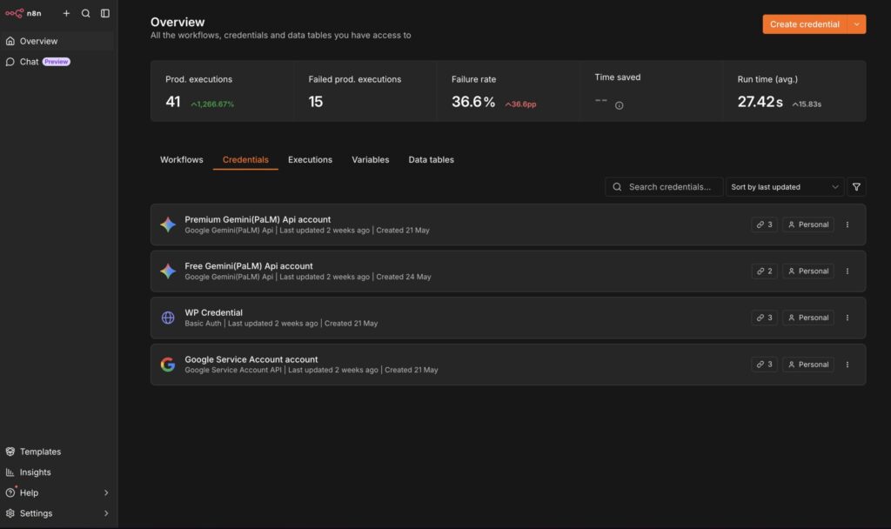Click the Personal badge on Premium Gemini row
Viewport: 891px width, 529px height.
click(808, 224)
